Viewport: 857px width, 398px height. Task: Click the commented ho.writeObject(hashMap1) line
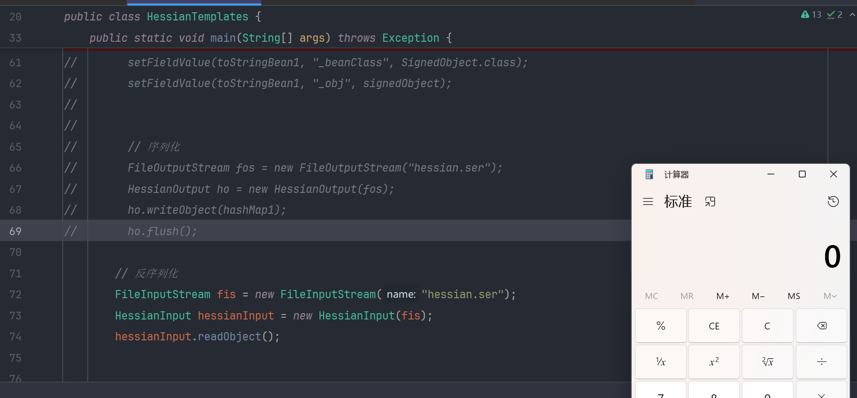207,210
